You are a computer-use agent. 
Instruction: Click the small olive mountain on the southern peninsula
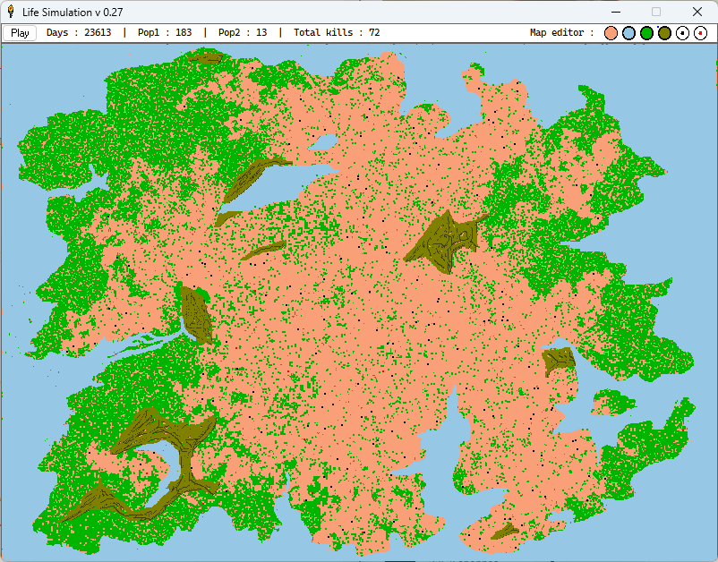(506, 531)
